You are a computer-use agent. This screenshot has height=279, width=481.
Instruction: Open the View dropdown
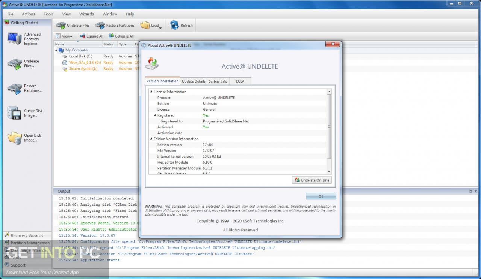[x=64, y=36]
